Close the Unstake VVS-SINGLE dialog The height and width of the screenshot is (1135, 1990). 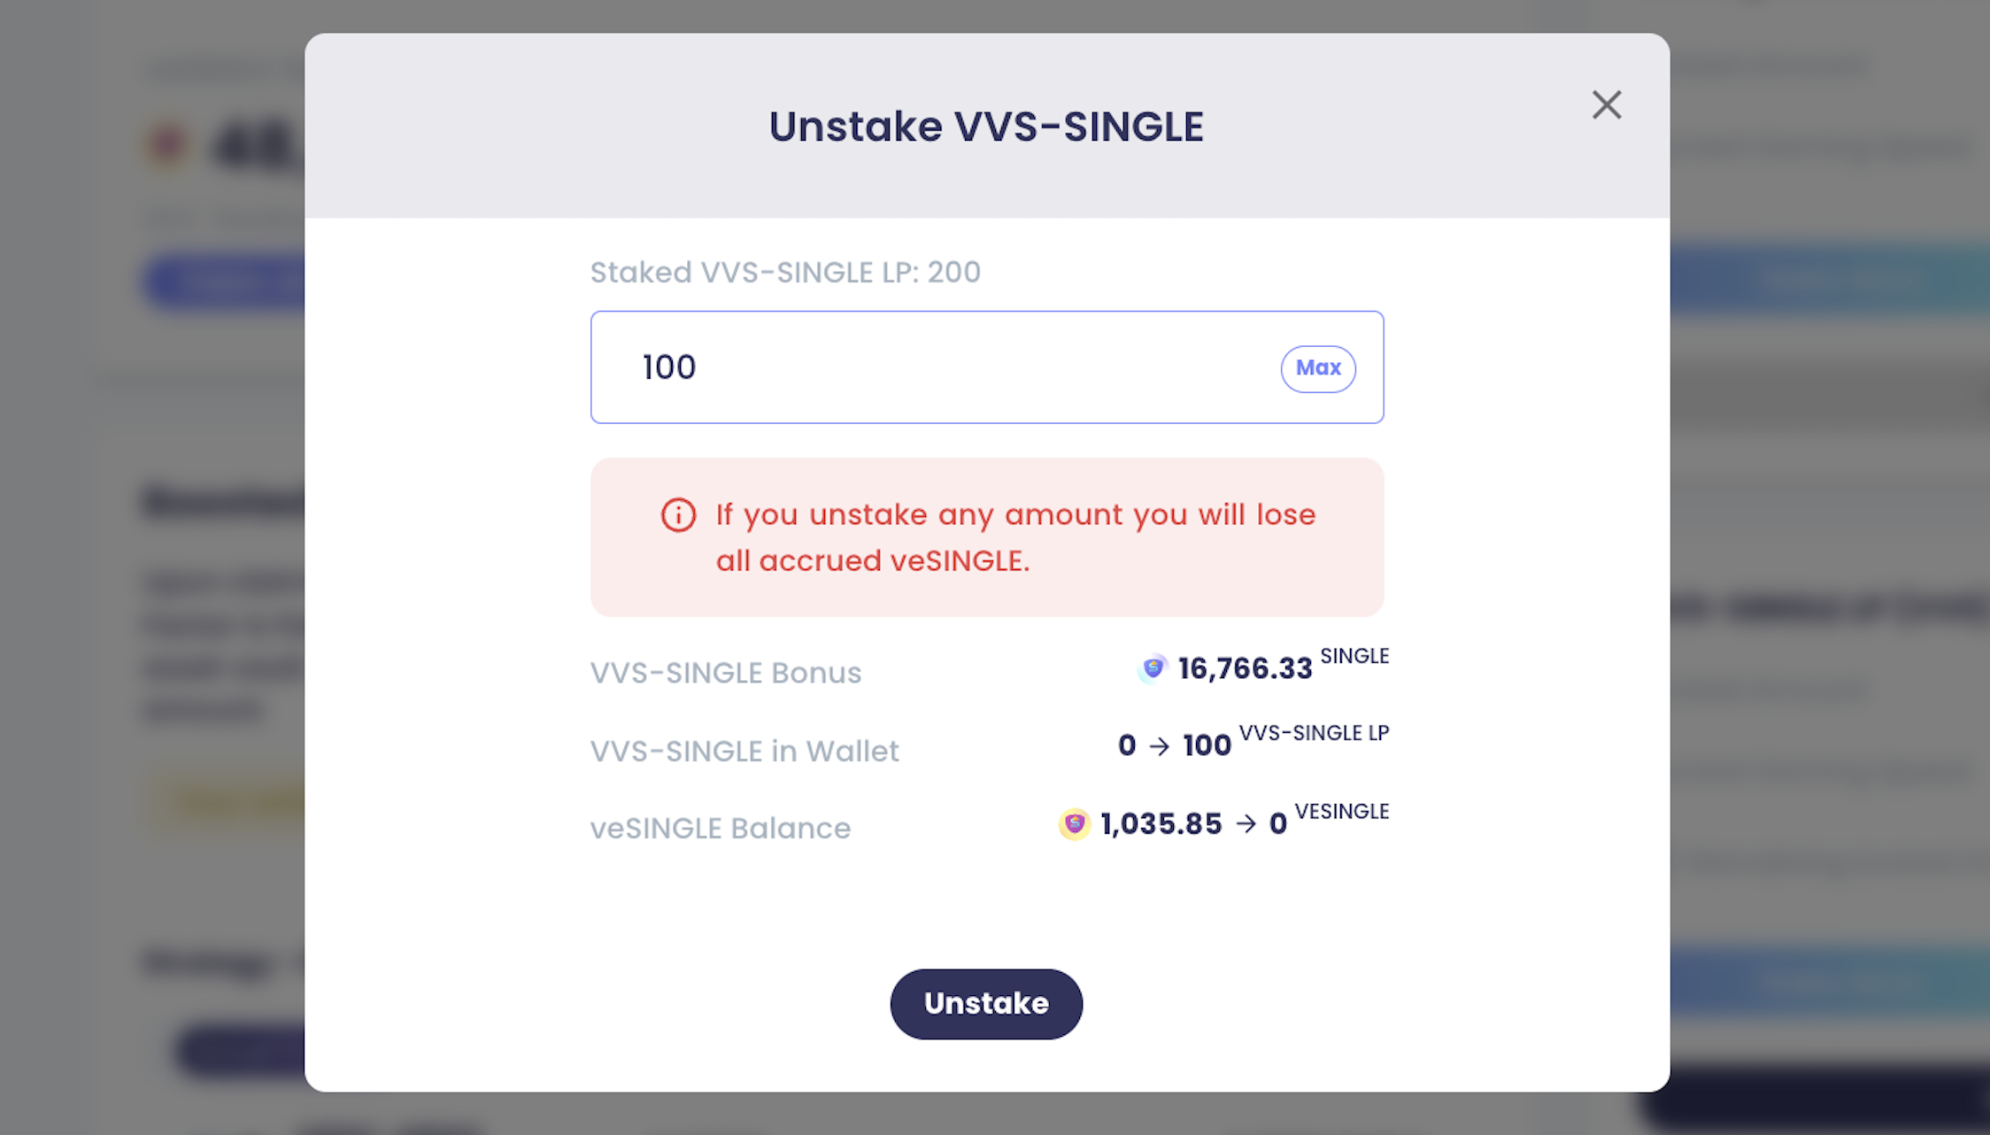pyautogui.click(x=1606, y=105)
